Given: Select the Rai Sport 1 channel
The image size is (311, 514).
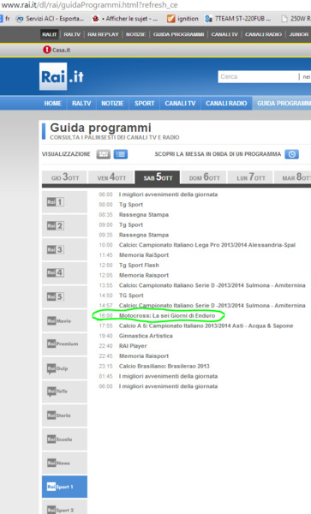Looking at the screenshot, I should (64, 487).
